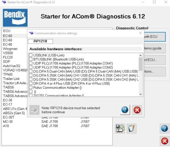Image resolution: width=170 pixels, height=147 pixels.
Task: Click interface list scroll down arrow
Action: [x=140, y=94]
